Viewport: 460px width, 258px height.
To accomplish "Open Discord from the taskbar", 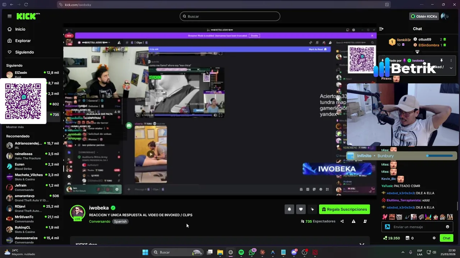I will 294,252.
